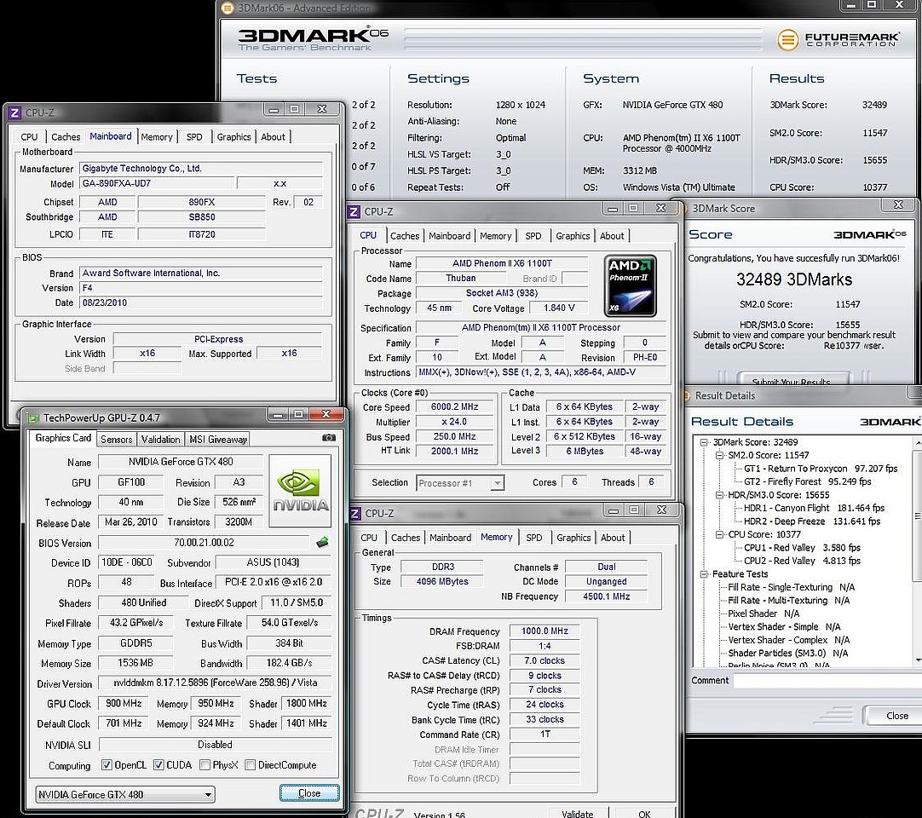Collapse the CPU Score: 10377 node
The image size is (922, 818).
(x=718, y=534)
